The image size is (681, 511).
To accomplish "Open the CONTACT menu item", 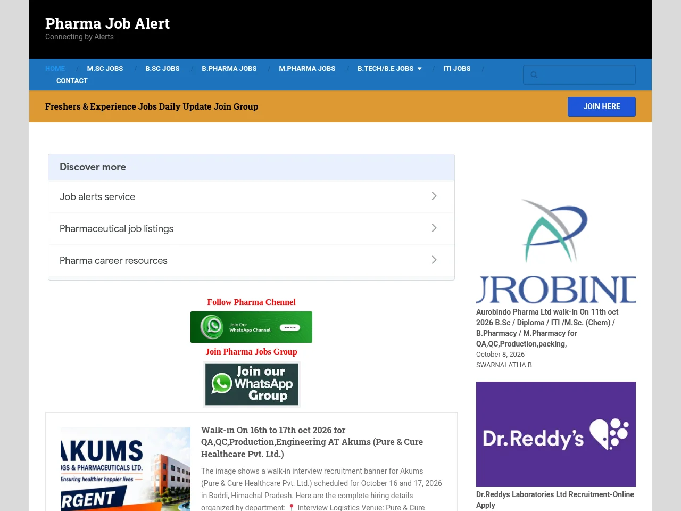I will point(72,81).
